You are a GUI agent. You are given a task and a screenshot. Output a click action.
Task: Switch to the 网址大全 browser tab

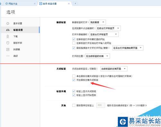coord(20,4)
